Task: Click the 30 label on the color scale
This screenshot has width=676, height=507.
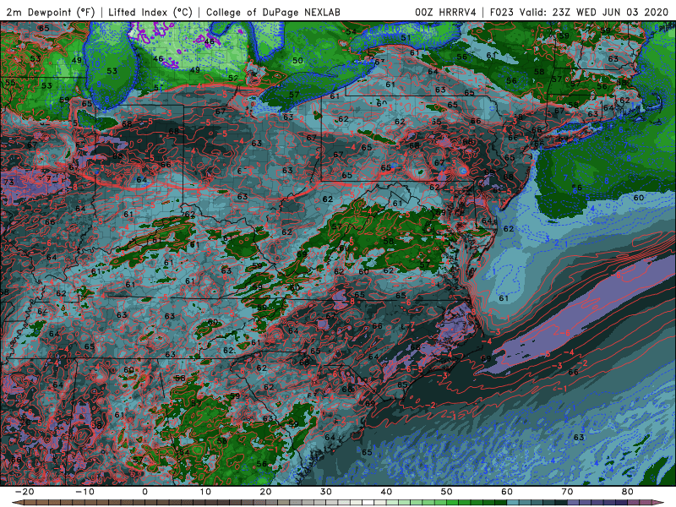Action: [x=326, y=492]
